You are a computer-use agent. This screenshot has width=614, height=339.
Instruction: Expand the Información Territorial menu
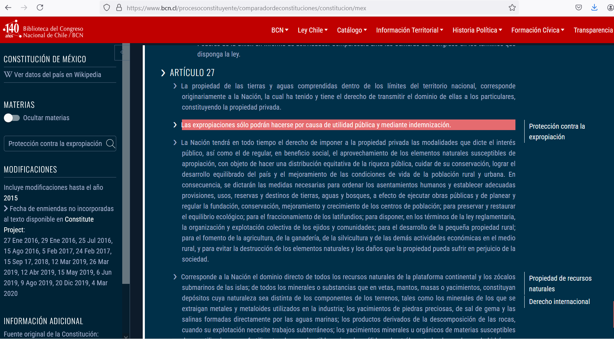tap(409, 30)
